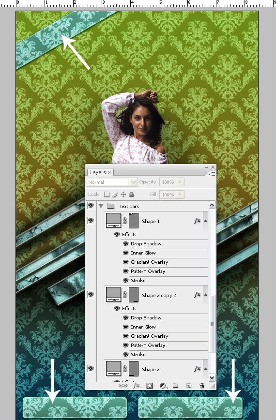Click the Delete layer trash icon
Screen dimensions: 276x420
pyautogui.click(x=202, y=386)
